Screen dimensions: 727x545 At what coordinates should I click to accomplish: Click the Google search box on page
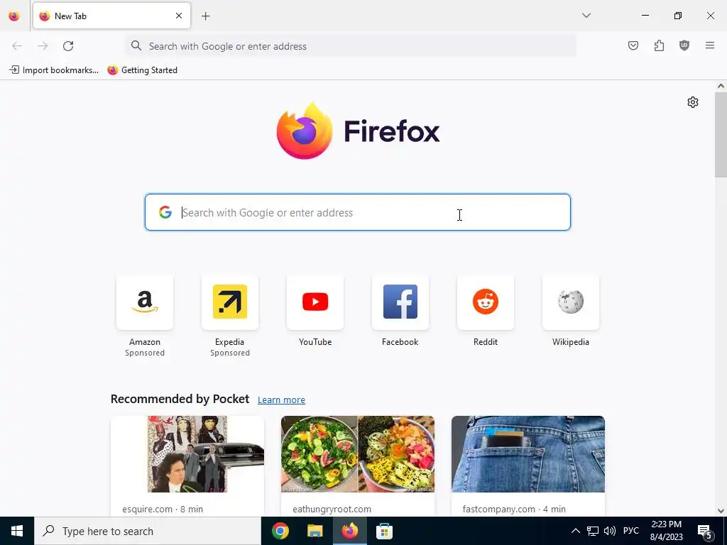coord(358,212)
